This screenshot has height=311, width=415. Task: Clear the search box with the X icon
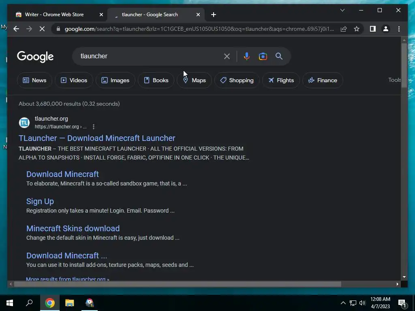(x=227, y=56)
